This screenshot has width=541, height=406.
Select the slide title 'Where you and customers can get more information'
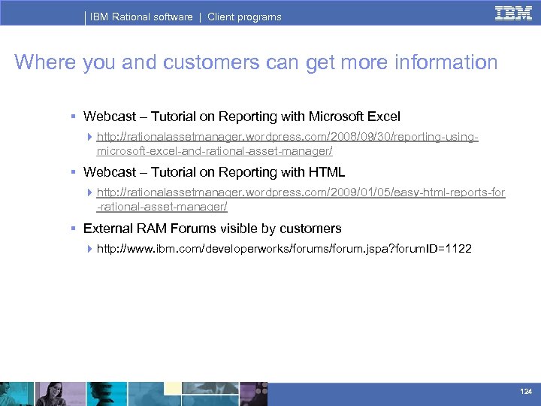click(x=255, y=62)
